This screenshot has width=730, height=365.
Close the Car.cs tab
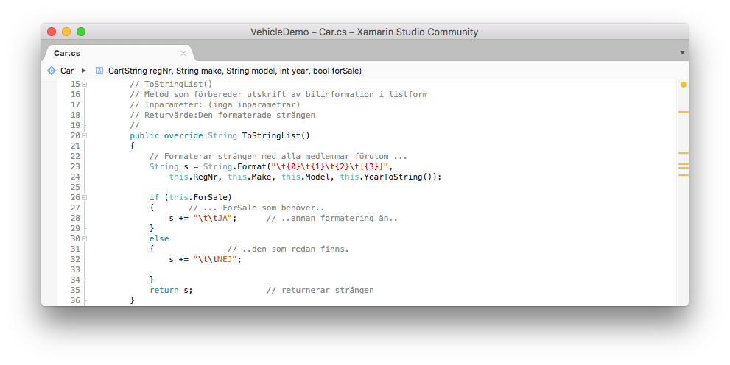click(183, 53)
